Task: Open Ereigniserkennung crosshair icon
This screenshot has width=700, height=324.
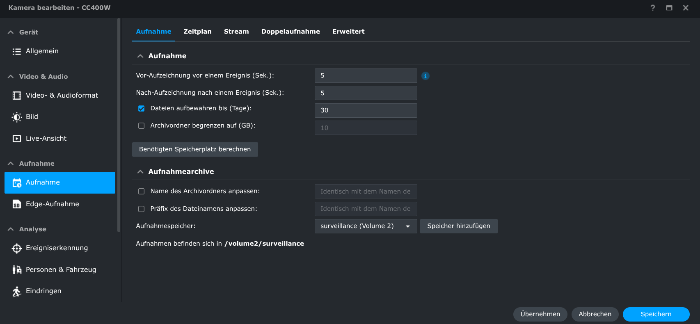Action: click(16, 248)
